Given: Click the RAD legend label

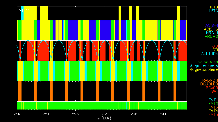Looking at the screenshot, I should click(214, 46).
